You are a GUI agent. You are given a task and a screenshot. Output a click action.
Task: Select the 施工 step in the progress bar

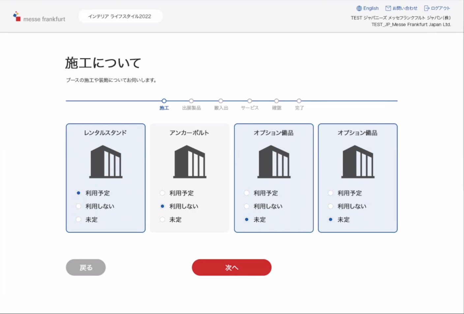164,105
